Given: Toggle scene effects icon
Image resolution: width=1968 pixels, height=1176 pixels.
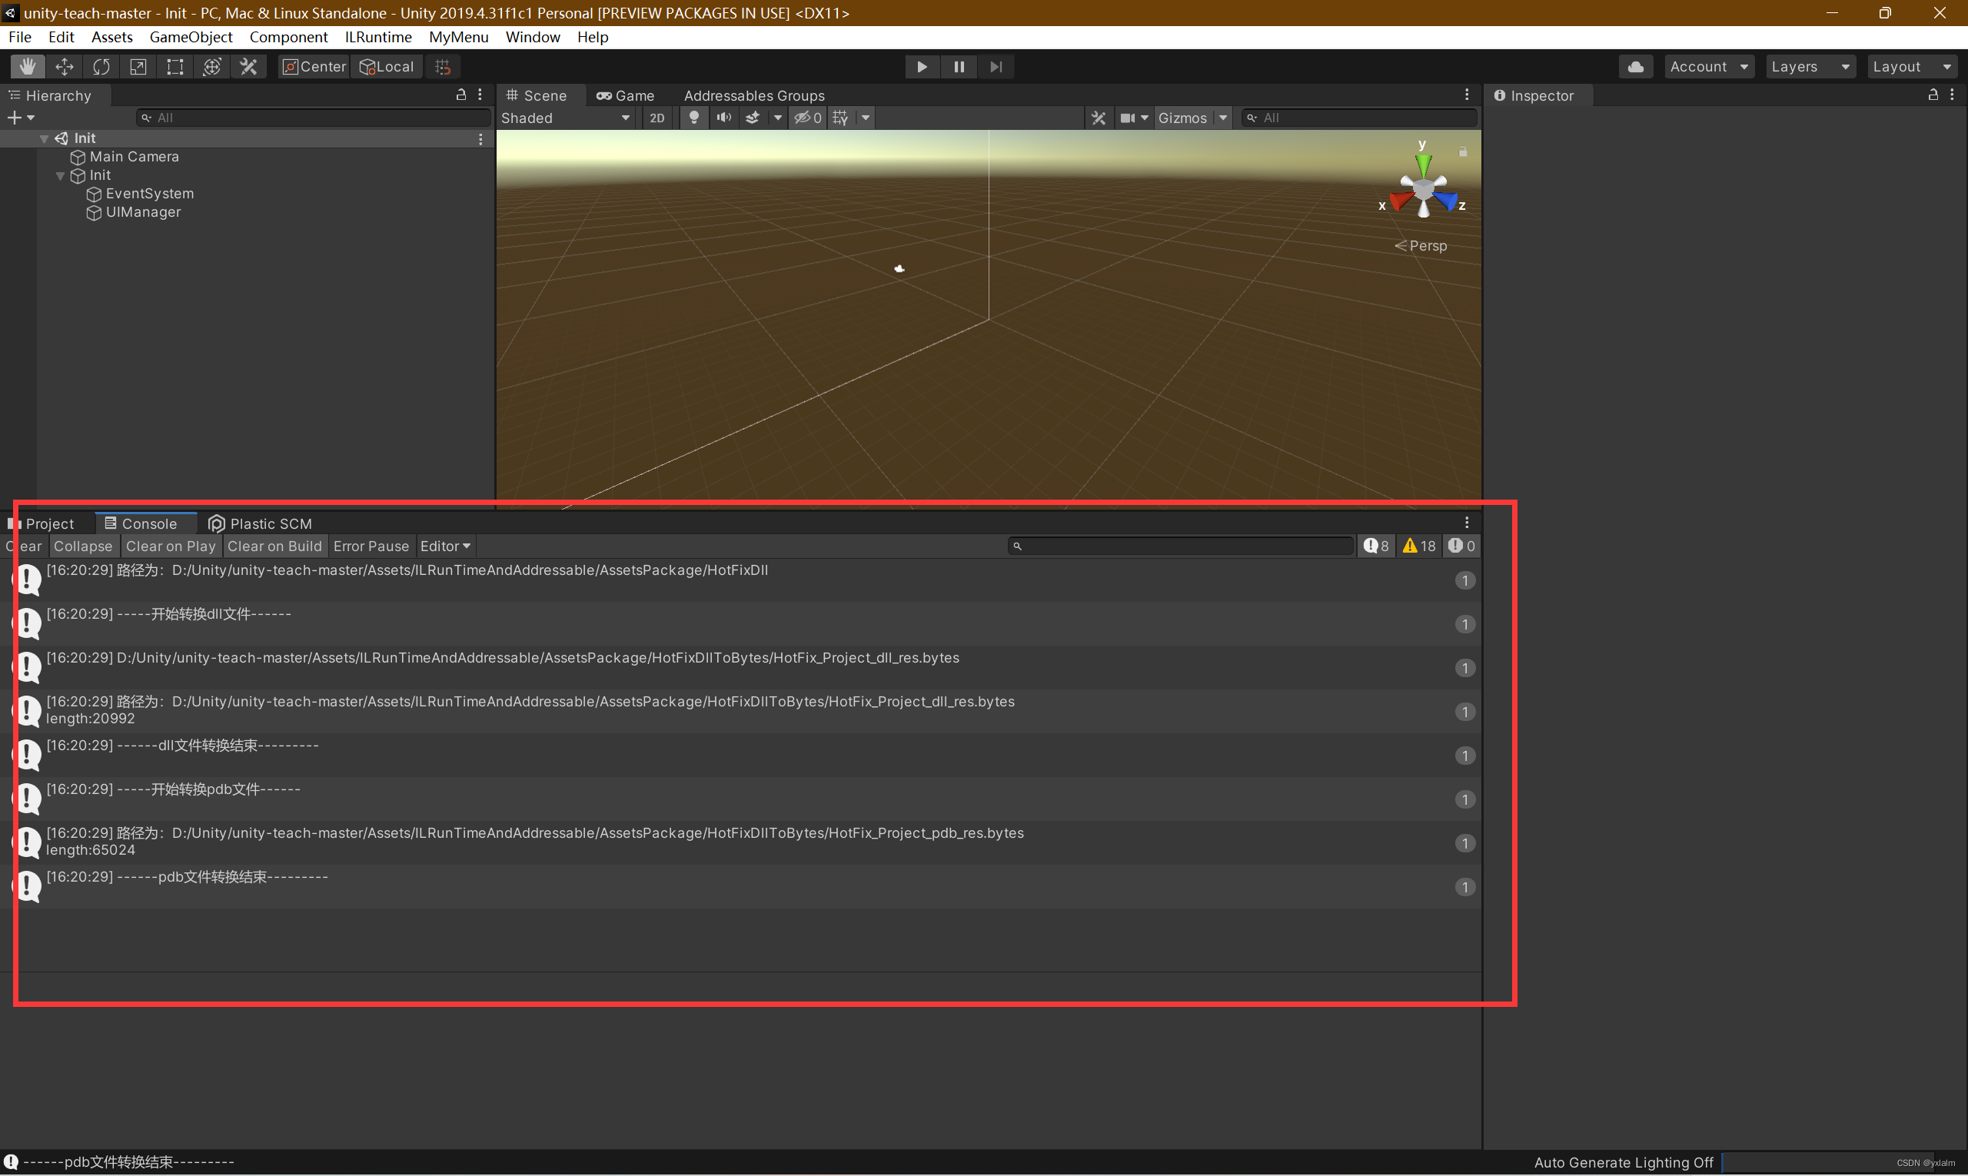Looking at the screenshot, I should point(752,118).
